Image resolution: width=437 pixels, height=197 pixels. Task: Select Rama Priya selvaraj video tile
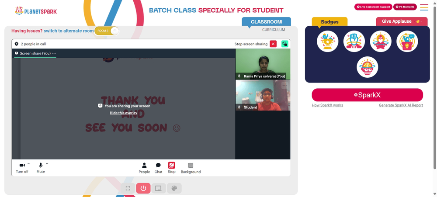263,64
